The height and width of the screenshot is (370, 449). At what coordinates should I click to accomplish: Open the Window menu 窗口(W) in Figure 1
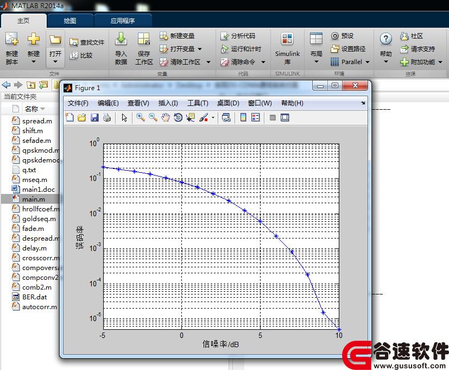click(x=260, y=103)
